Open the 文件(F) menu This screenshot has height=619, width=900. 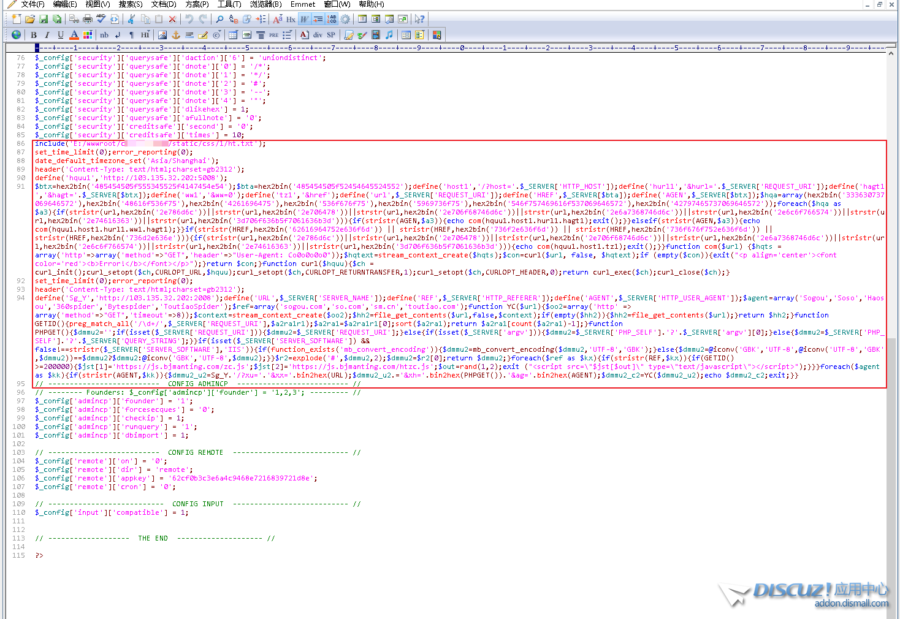pos(32,4)
